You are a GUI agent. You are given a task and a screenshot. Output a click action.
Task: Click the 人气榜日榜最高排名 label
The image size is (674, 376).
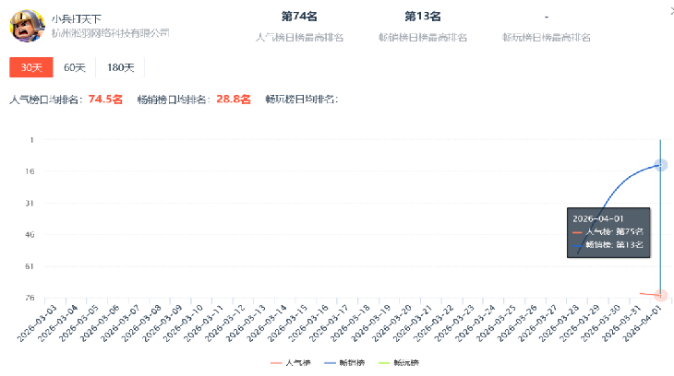[x=299, y=37]
